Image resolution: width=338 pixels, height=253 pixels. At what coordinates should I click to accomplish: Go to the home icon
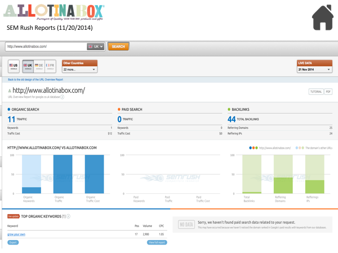click(x=323, y=17)
